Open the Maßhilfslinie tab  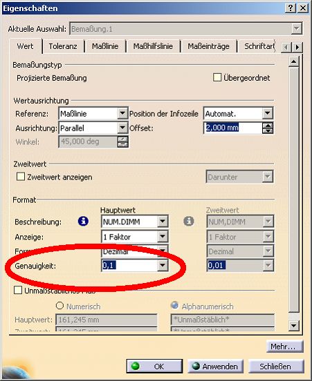[x=153, y=46]
